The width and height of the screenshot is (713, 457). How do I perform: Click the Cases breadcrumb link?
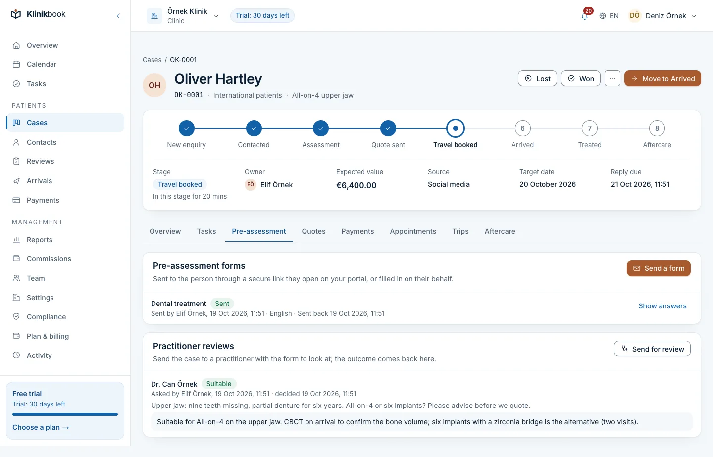152,60
